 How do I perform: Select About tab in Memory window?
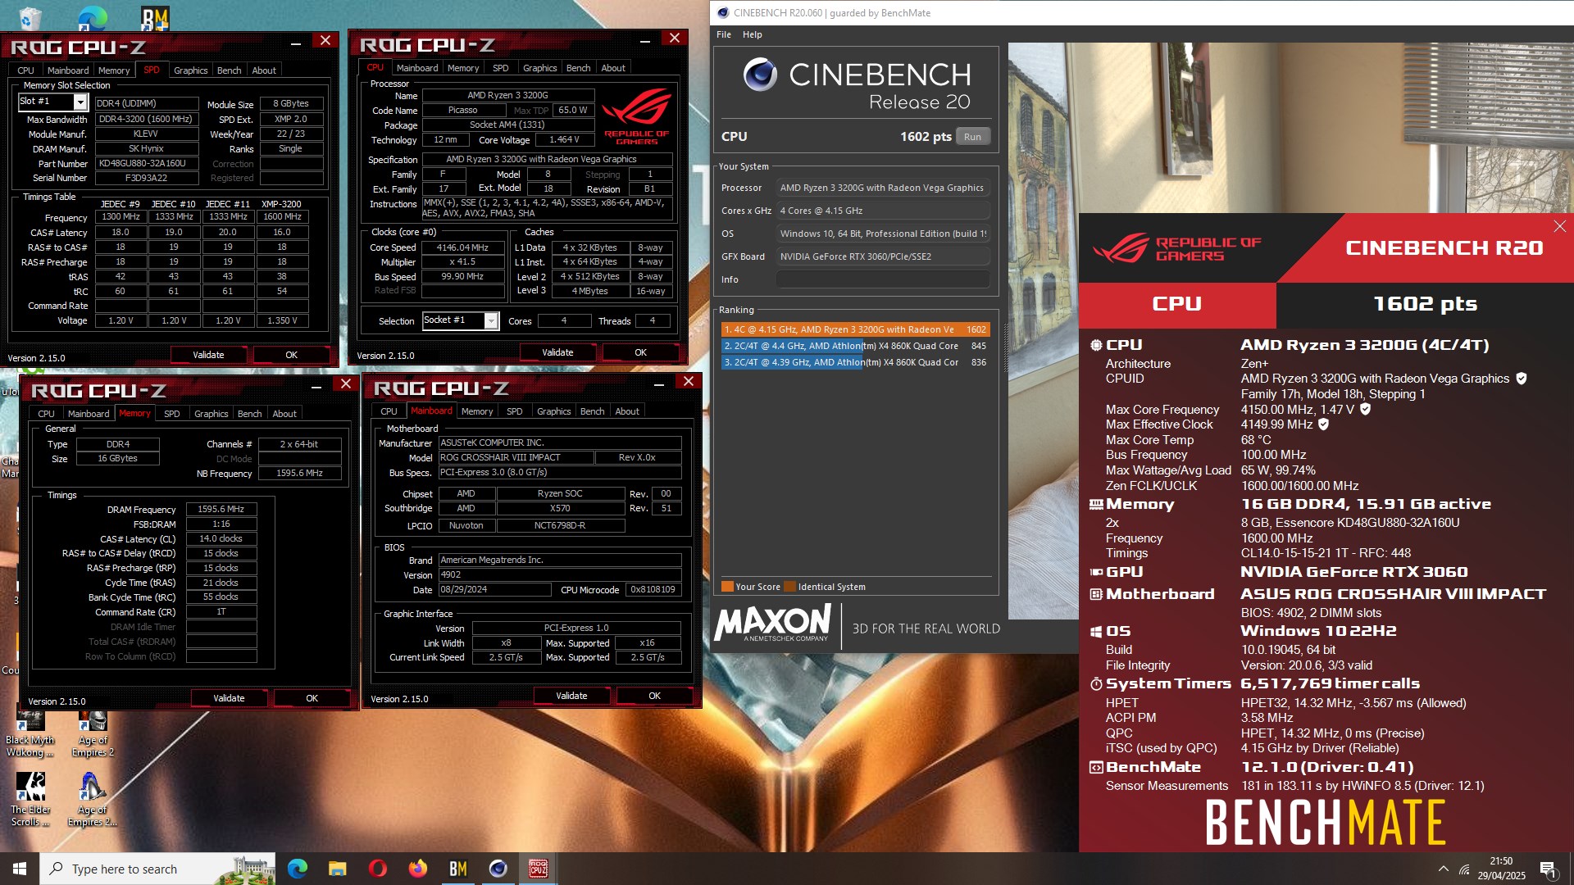[284, 414]
